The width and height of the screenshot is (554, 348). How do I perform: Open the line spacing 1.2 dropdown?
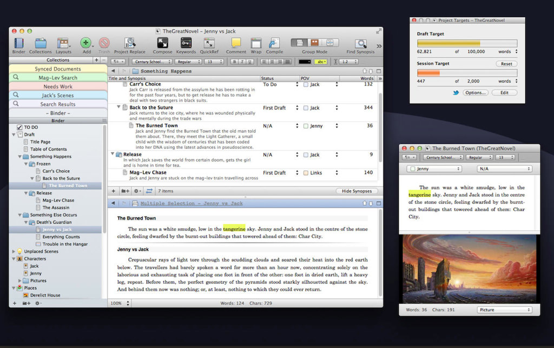[x=348, y=62]
